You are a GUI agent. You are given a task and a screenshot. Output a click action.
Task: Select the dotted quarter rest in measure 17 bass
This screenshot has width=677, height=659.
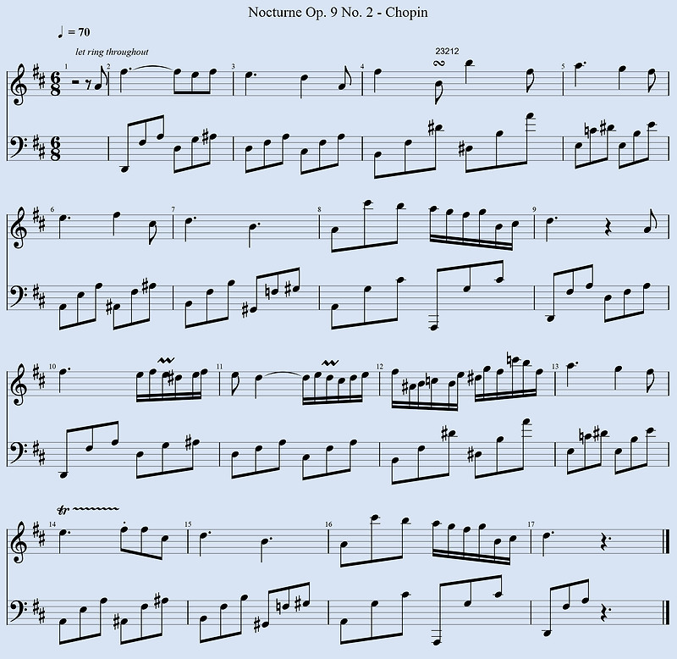pyautogui.click(x=605, y=612)
